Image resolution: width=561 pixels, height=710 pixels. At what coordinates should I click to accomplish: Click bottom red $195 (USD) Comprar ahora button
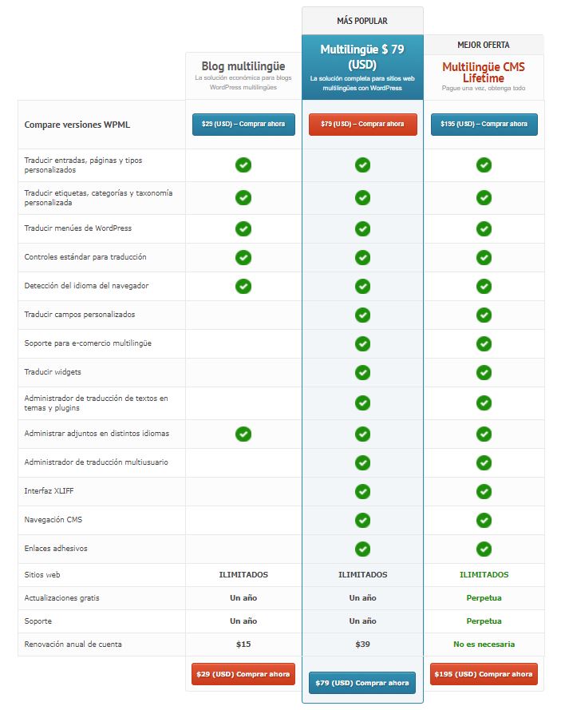click(x=484, y=674)
